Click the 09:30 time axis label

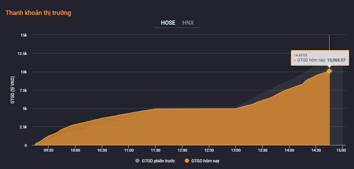[48, 150]
